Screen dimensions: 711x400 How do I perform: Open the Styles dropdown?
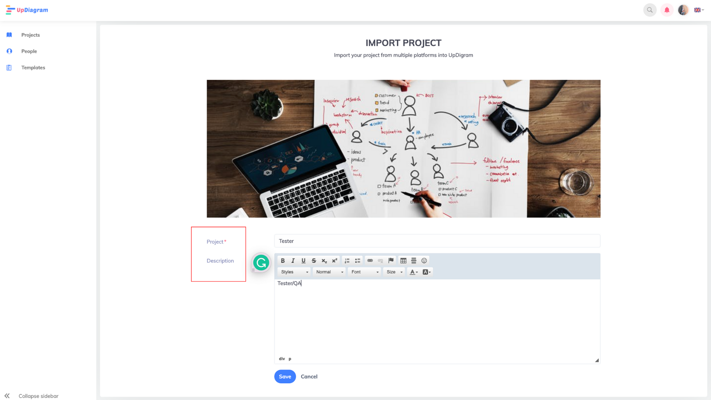(294, 272)
